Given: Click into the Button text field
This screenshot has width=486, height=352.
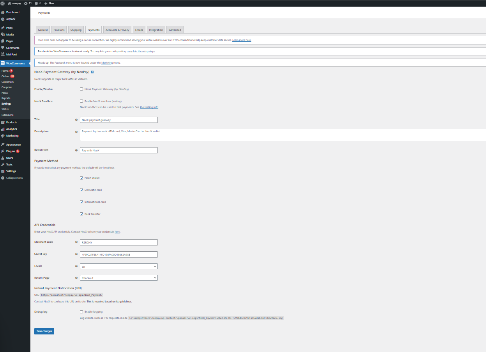Looking at the screenshot, I should coord(119,150).
